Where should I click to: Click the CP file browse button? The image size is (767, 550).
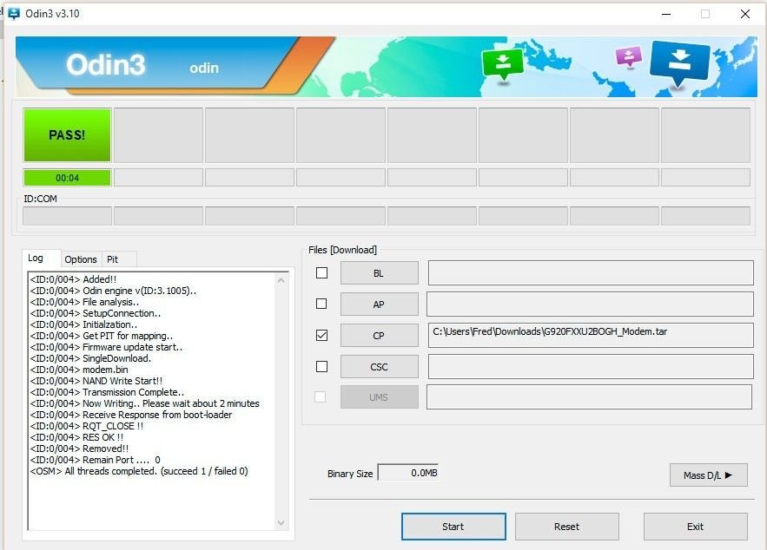[x=379, y=336]
